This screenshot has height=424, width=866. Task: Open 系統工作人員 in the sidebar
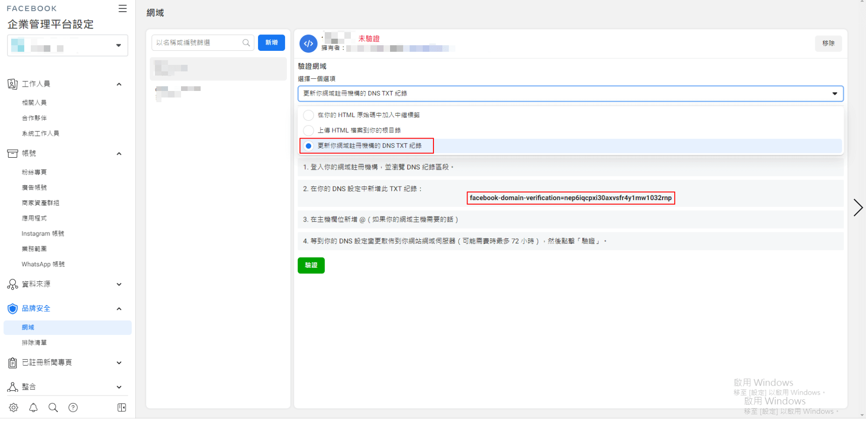tap(40, 133)
